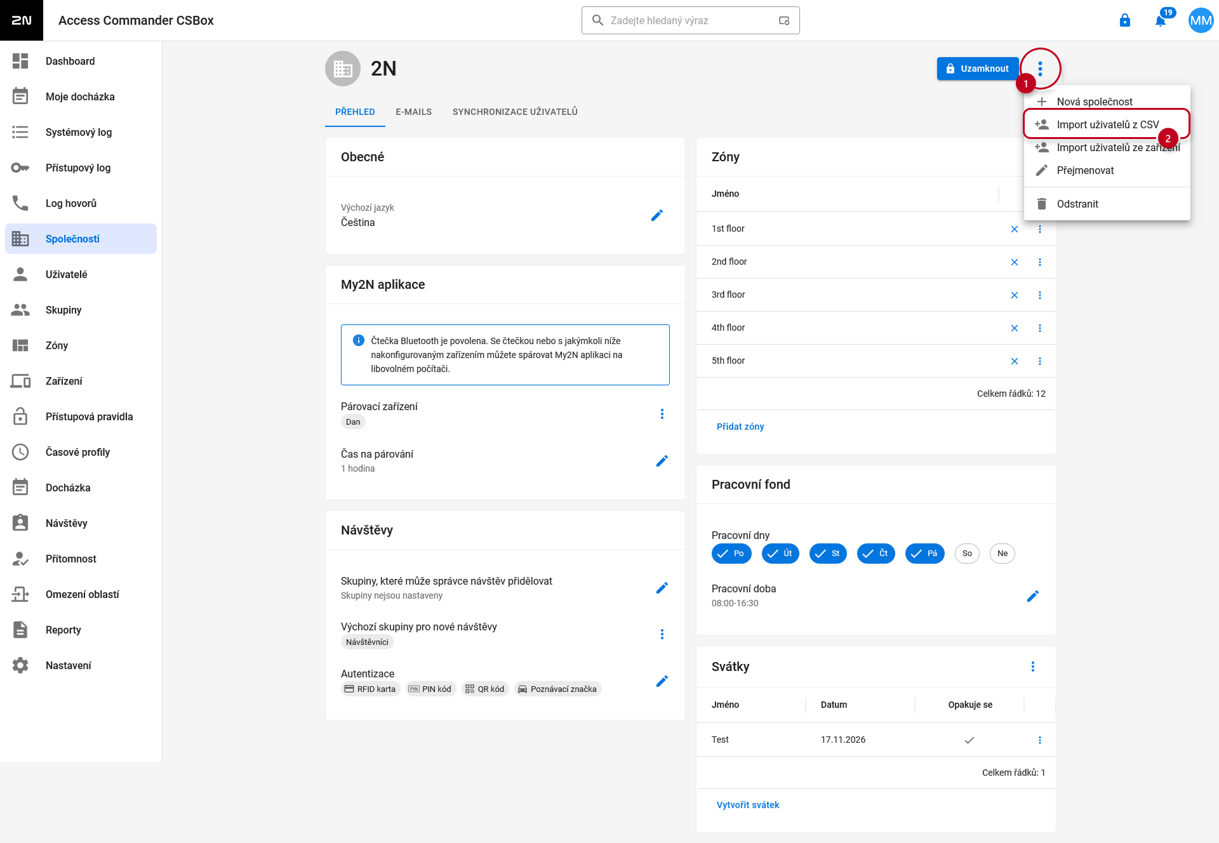Select the PŘEHLED tab

(355, 112)
